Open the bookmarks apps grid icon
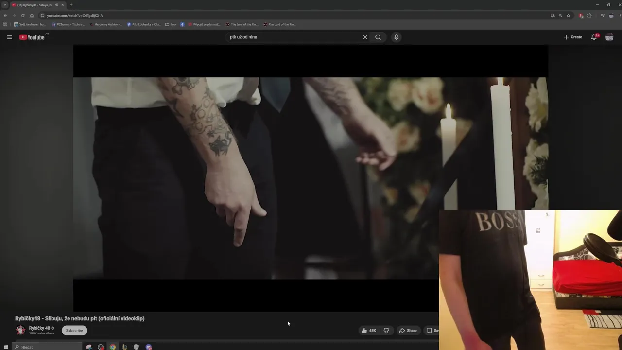The image size is (622, 350). point(5,24)
